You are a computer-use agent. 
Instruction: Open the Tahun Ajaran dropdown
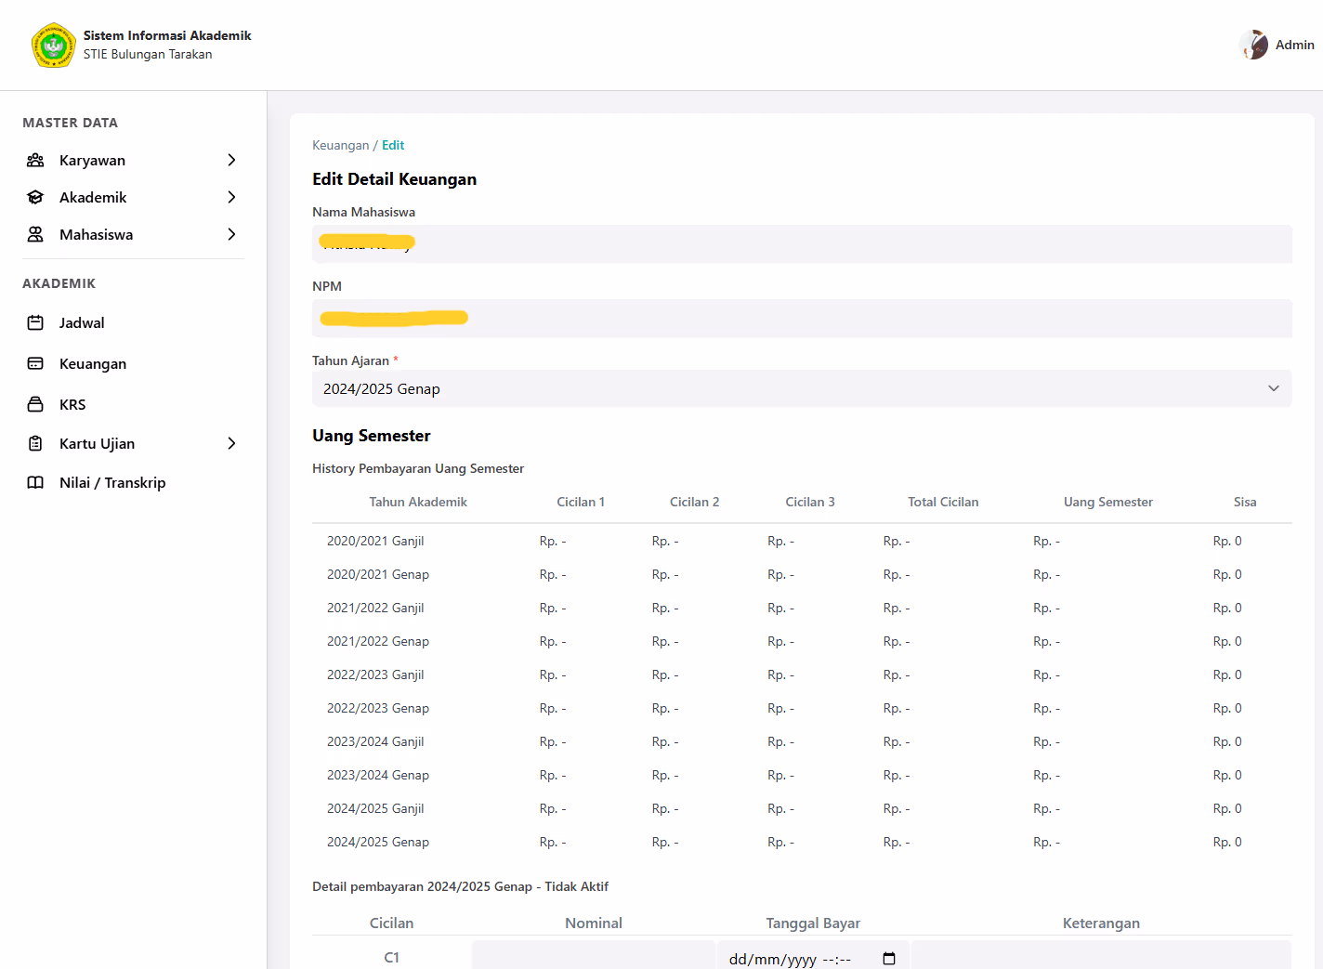pos(801,389)
